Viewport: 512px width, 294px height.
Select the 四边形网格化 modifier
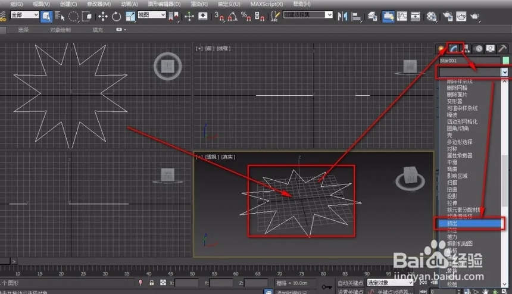(x=462, y=121)
